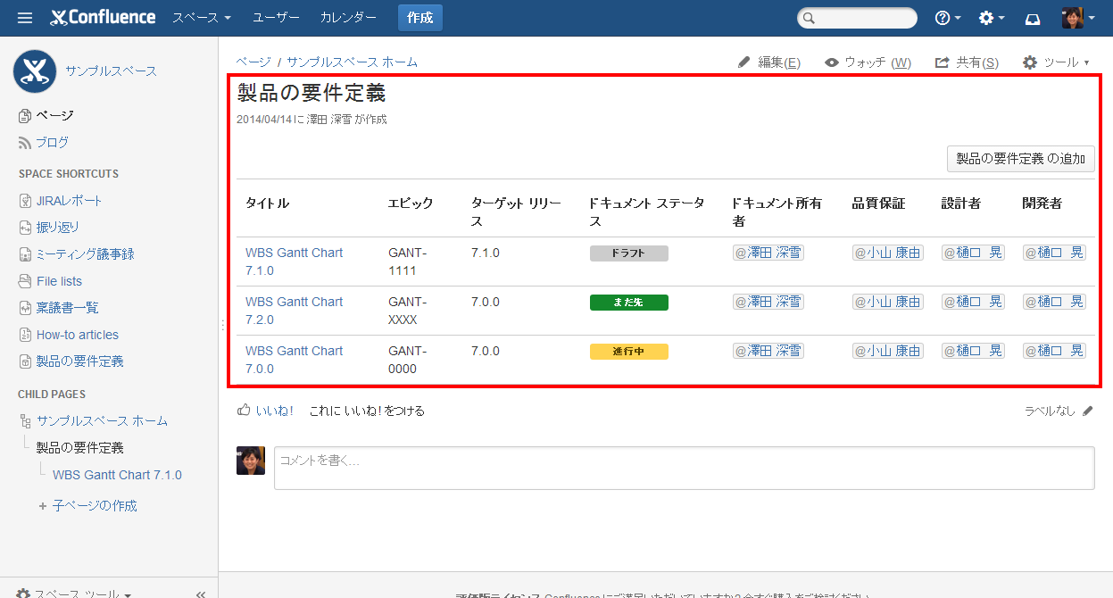Image resolution: width=1113 pixels, height=598 pixels.
Task: Click the 進行中 yellow status lozenge
Action: [x=629, y=352]
